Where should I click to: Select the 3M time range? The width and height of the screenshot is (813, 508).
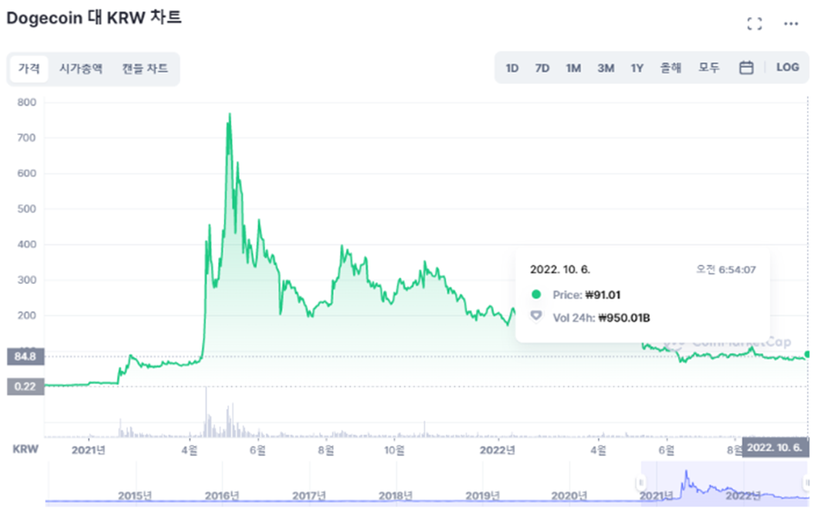pos(605,68)
